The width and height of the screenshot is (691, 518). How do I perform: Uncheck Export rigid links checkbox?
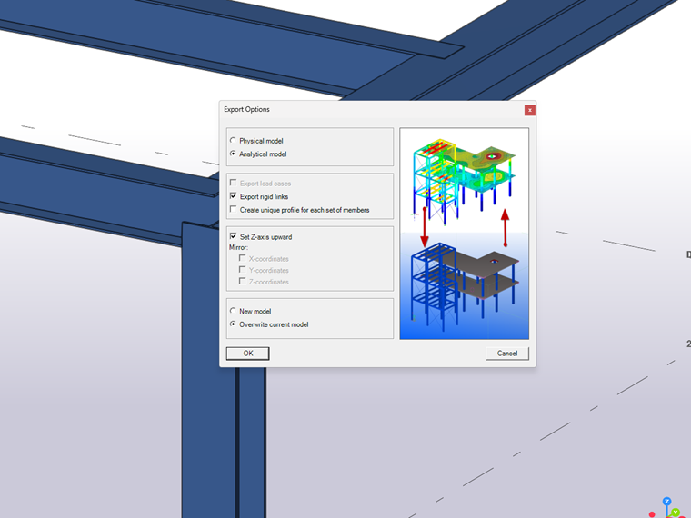pos(233,196)
